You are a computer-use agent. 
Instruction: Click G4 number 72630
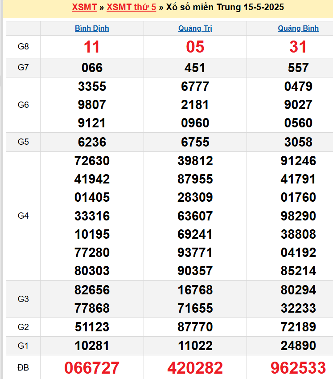(x=92, y=161)
